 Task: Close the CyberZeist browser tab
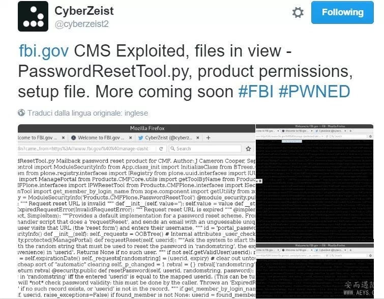(x=198, y=138)
